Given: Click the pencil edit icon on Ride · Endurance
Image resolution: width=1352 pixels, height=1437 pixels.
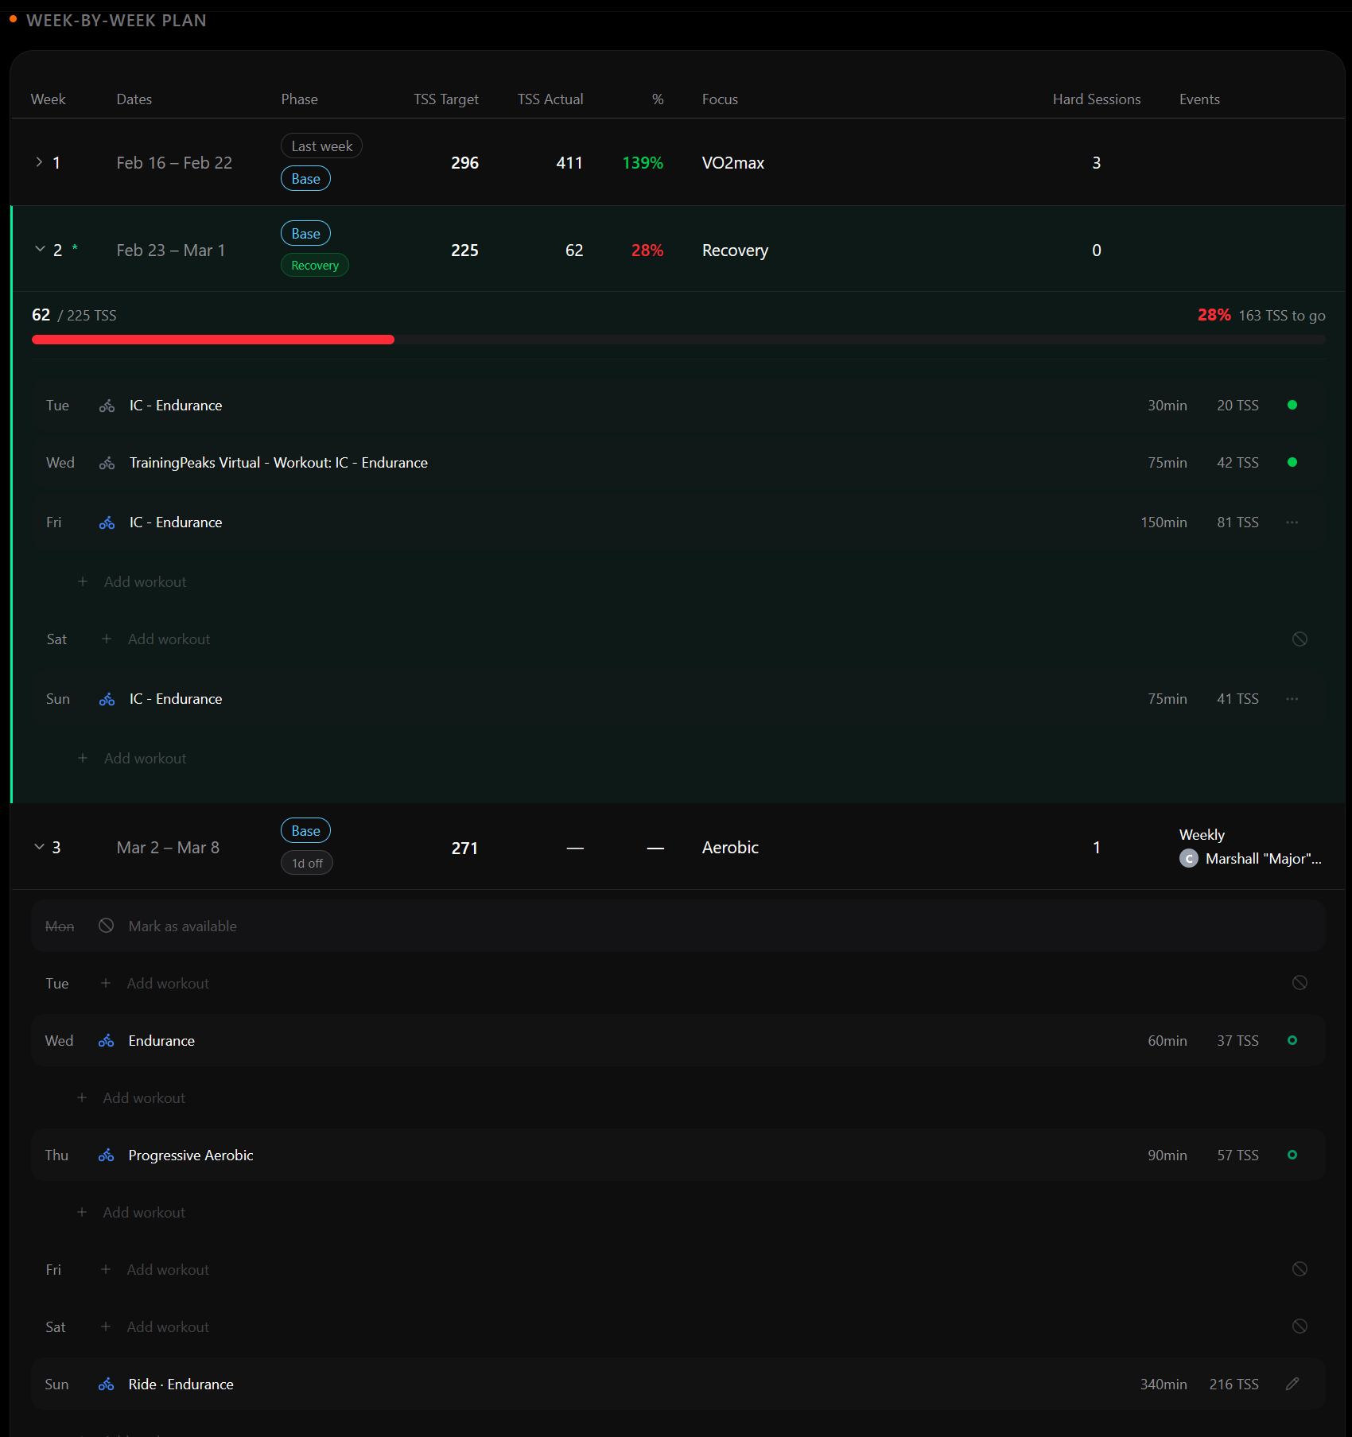Looking at the screenshot, I should [1292, 1384].
